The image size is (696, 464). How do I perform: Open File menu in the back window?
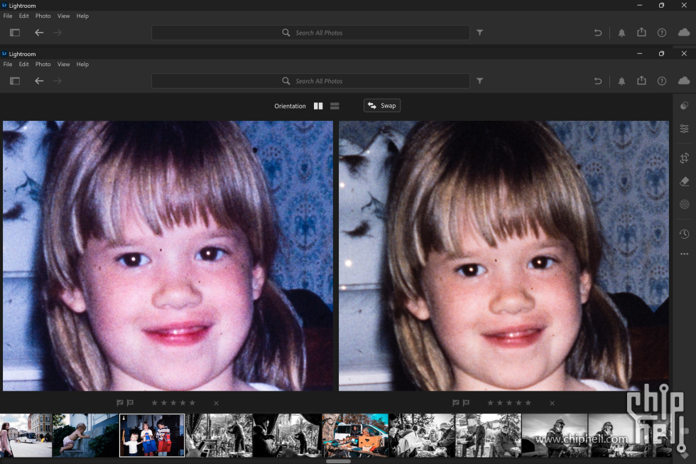(x=8, y=16)
